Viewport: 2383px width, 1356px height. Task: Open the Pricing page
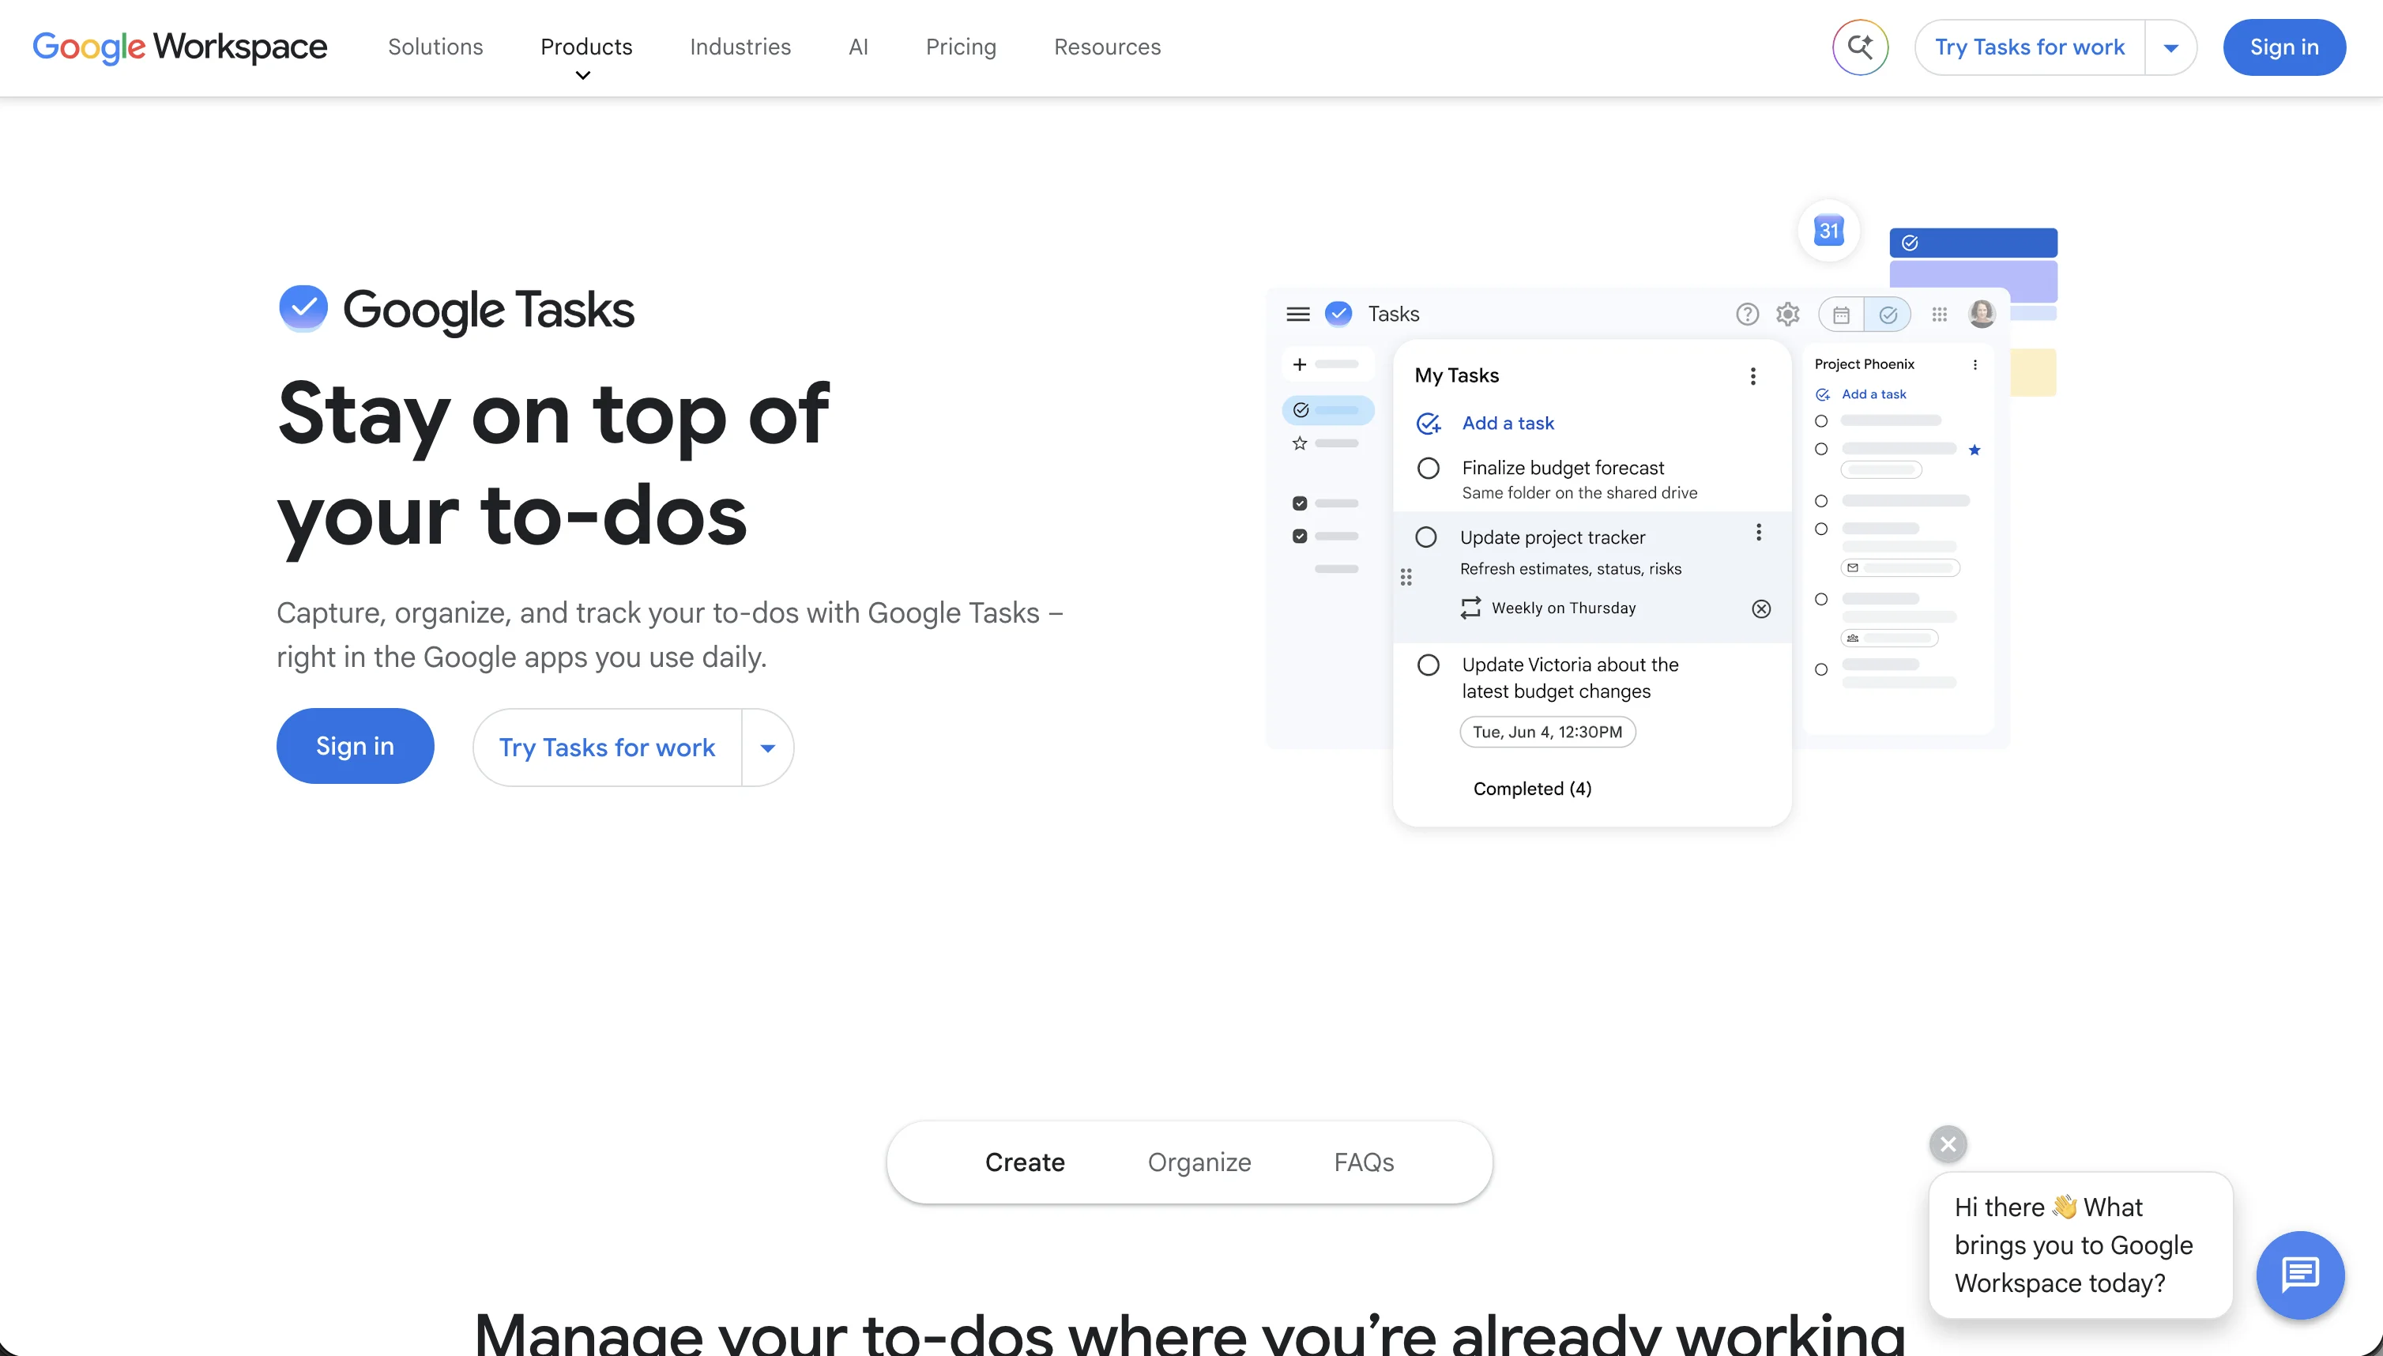click(x=960, y=47)
